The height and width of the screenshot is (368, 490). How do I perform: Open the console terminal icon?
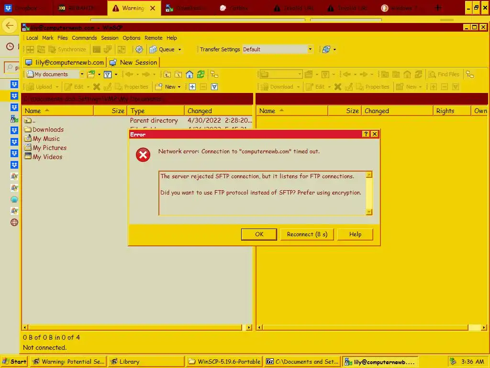[x=97, y=49]
